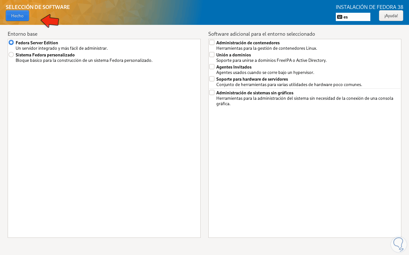Click the Hecho button
409x255 pixels.
(17, 16)
